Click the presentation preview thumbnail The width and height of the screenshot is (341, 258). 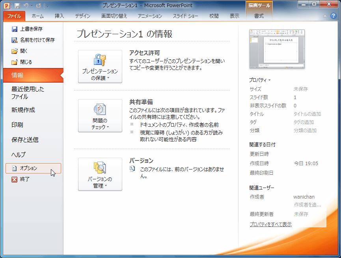[x=277, y=49]
